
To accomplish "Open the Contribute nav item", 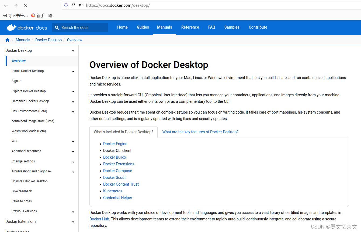I will tap(258, 27).
